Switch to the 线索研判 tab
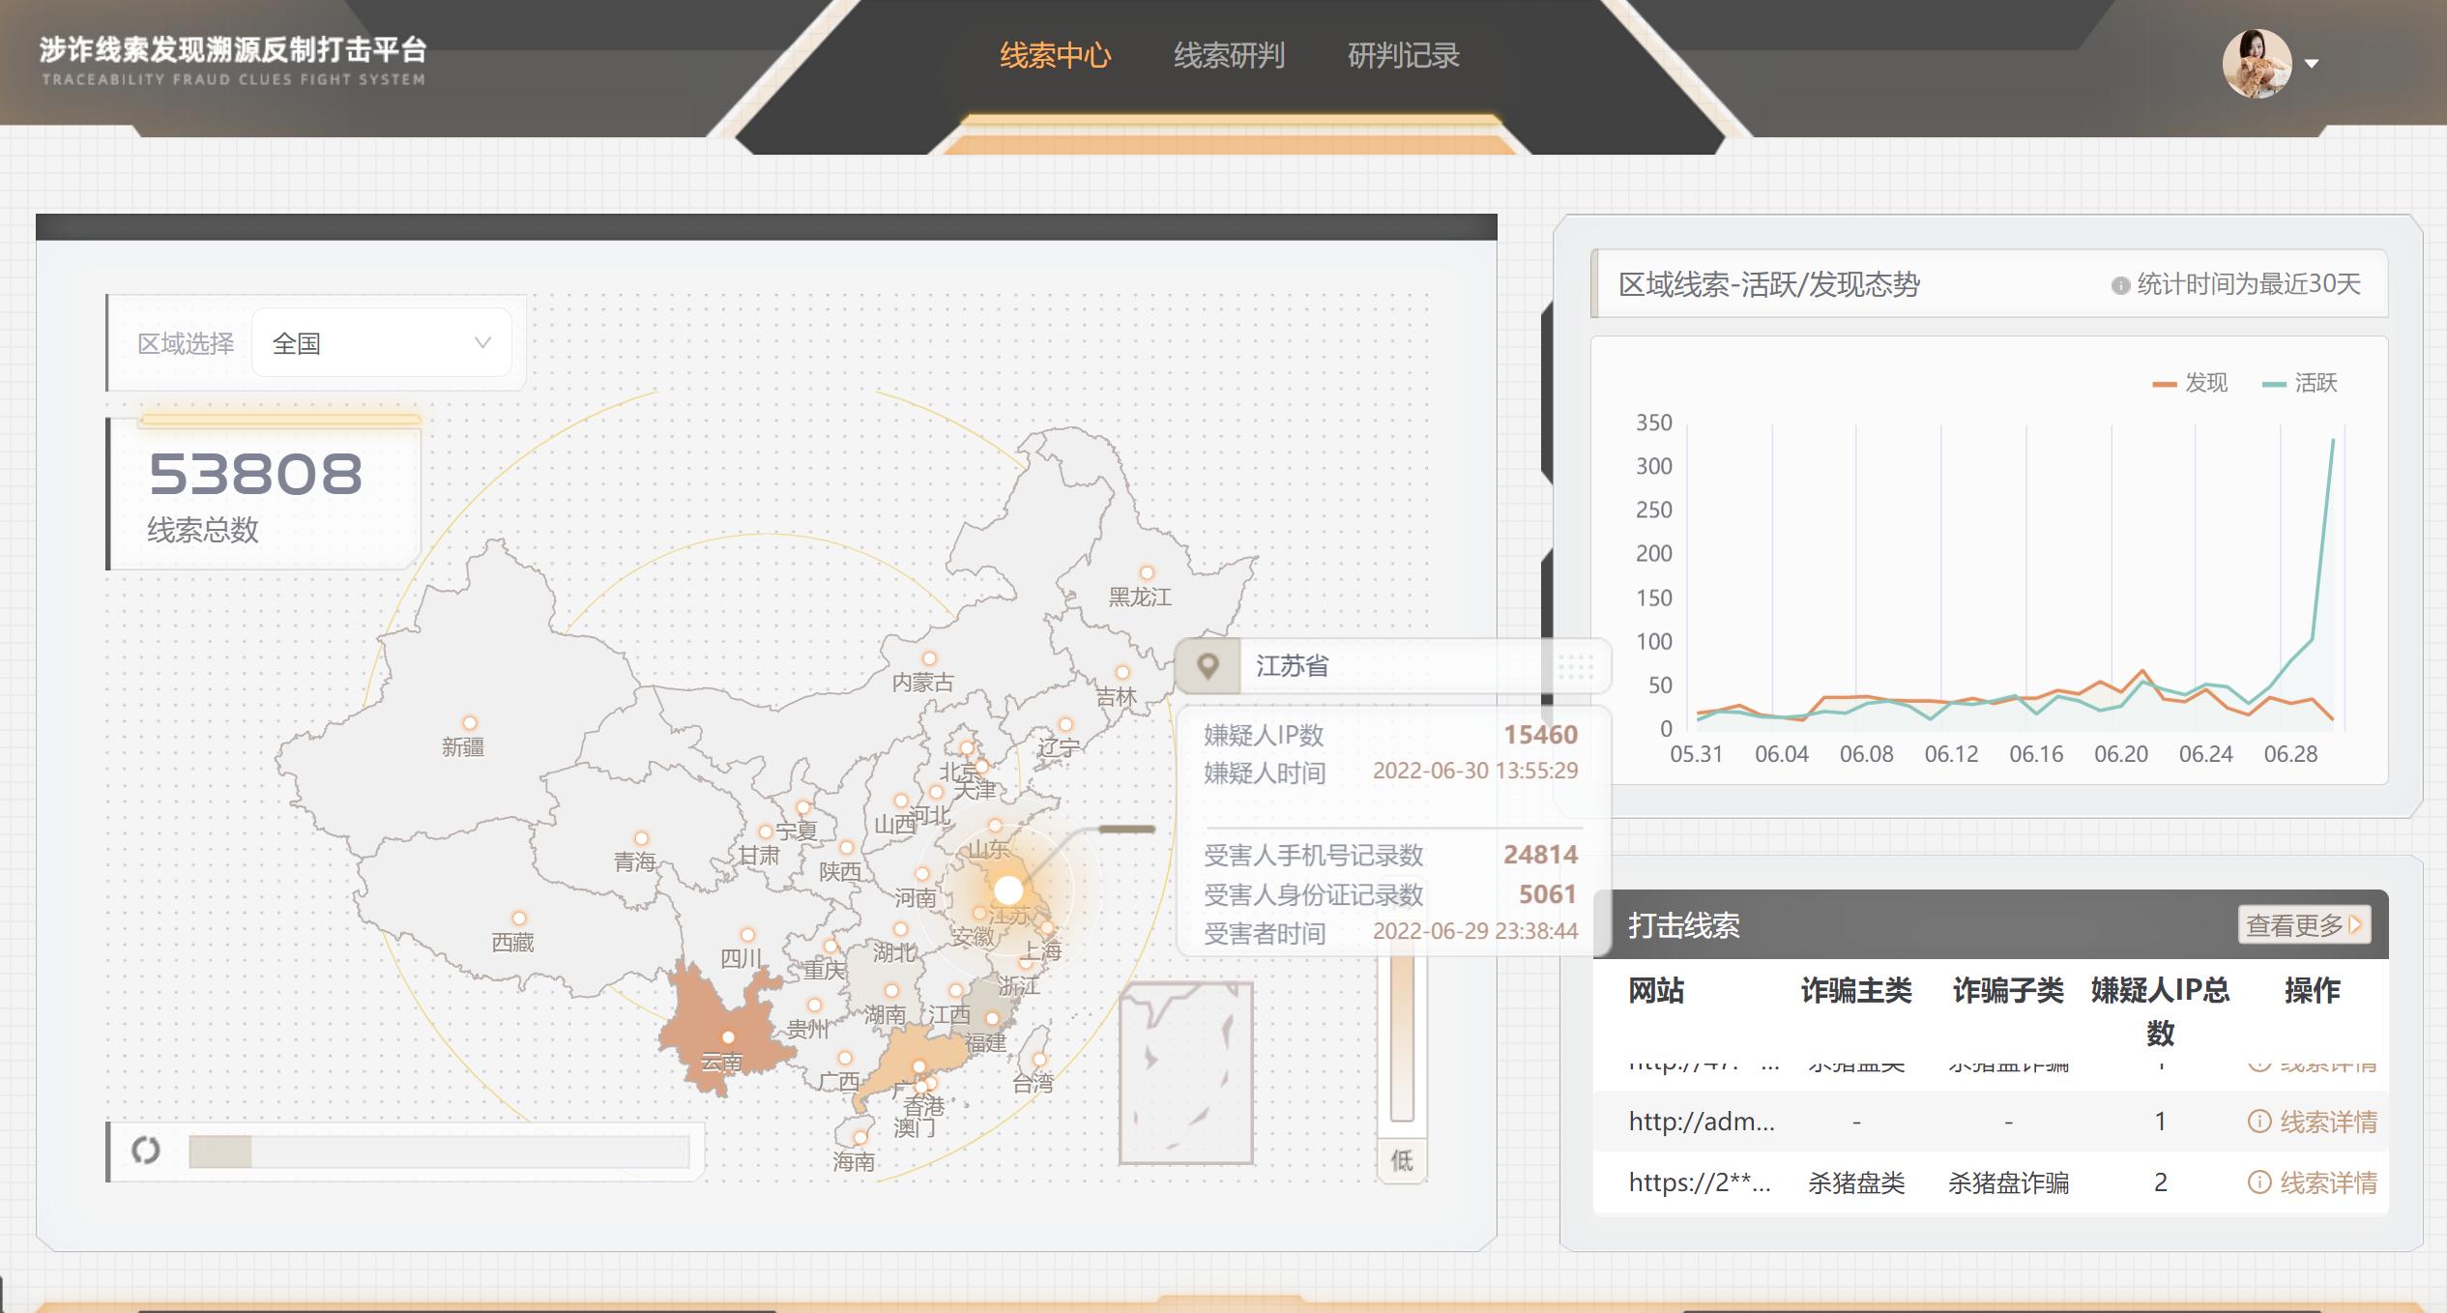This screenshot has width=2447, height=1313. [x=1229, y=56]
